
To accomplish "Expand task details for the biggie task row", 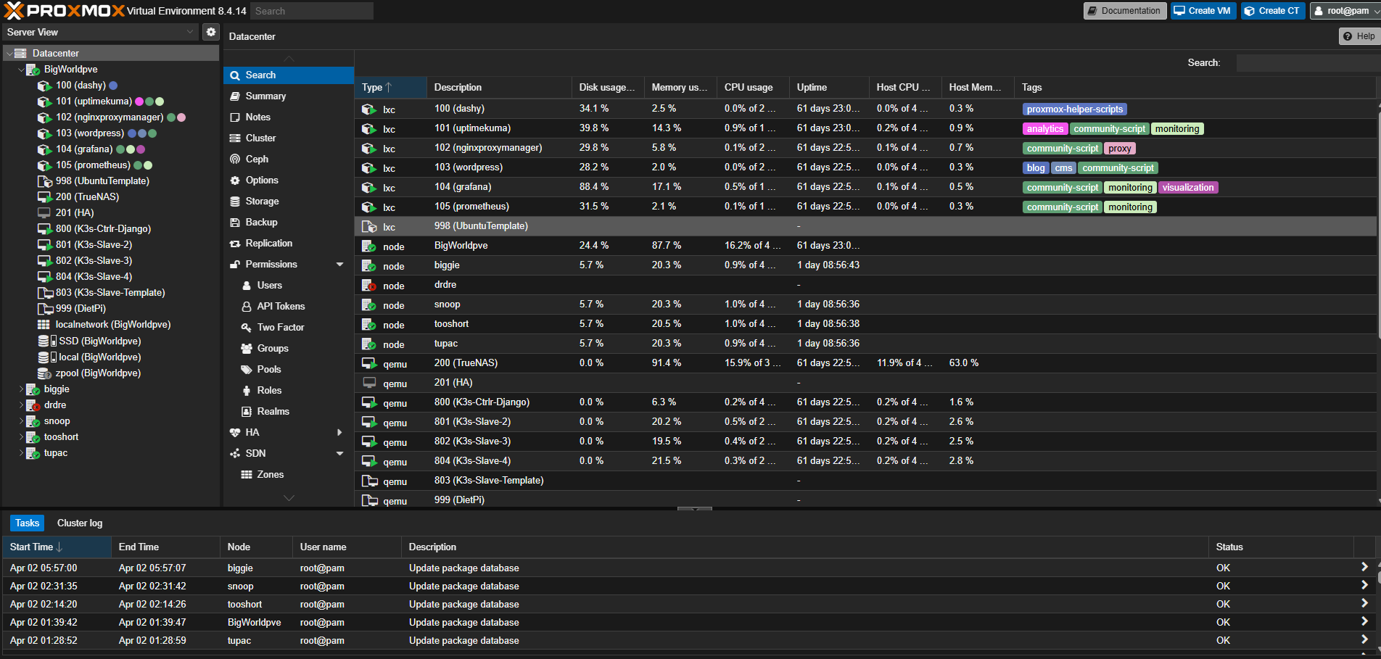I will pyautogui.click(x=1364, y=568).
